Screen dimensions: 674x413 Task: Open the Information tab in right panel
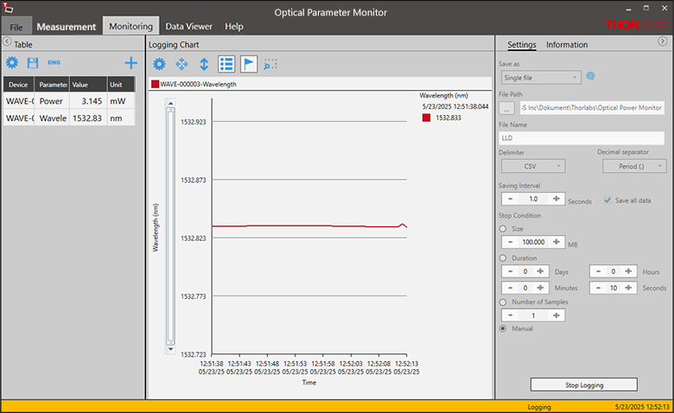tap(567, 45)
